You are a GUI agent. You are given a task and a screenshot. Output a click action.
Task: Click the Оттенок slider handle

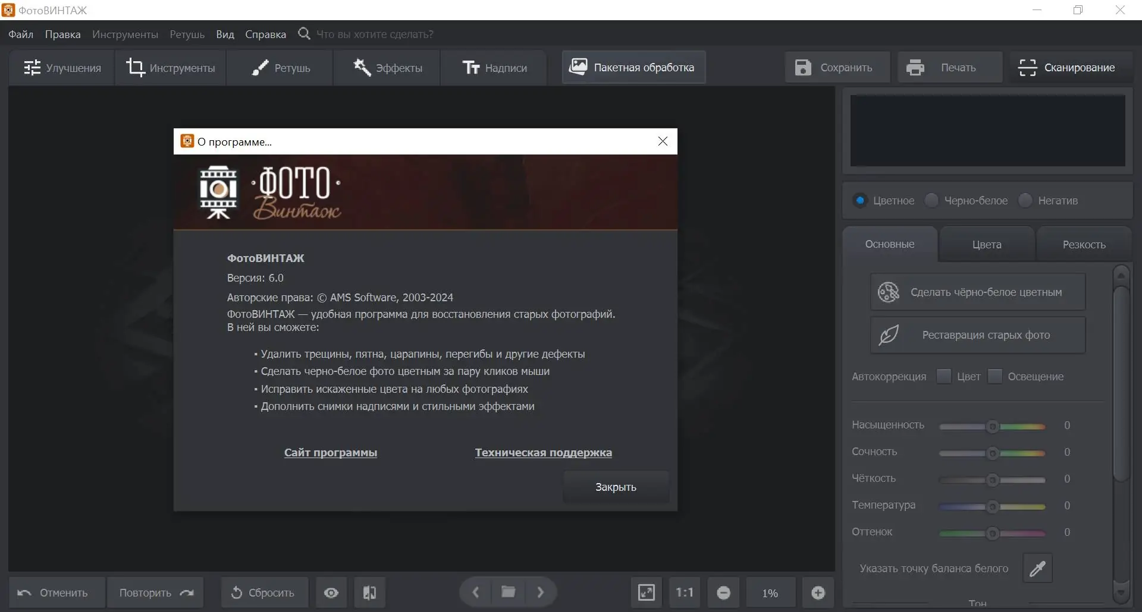click(x=992, y=533)
